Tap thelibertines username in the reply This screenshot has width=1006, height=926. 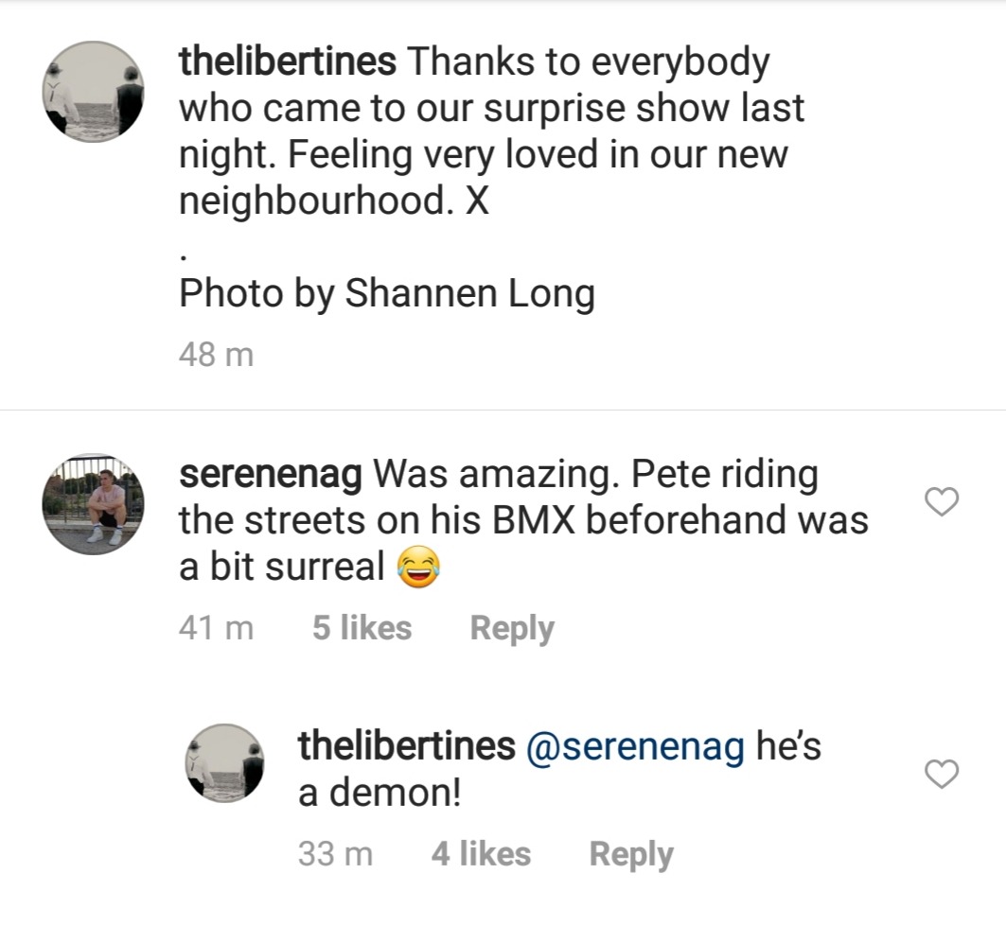407,745
